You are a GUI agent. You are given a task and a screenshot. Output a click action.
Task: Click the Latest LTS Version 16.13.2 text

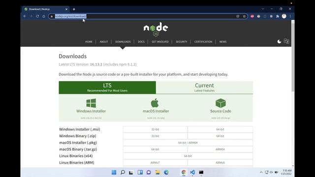(97, 64)
